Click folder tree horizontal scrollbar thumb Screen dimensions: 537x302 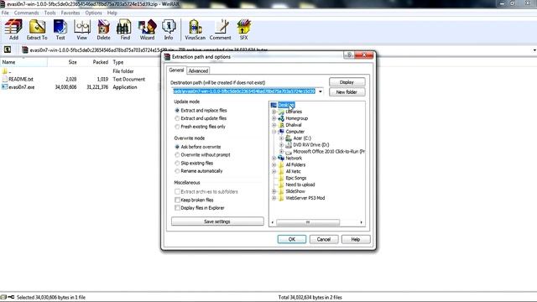pyautogui.click(x=308, y=222)
